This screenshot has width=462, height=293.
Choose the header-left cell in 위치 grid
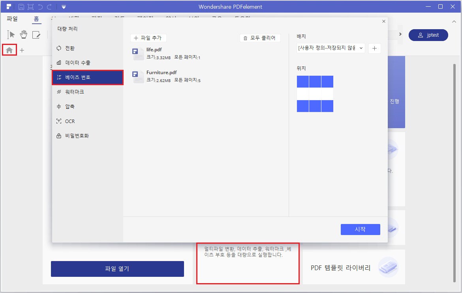coord(302,82)
